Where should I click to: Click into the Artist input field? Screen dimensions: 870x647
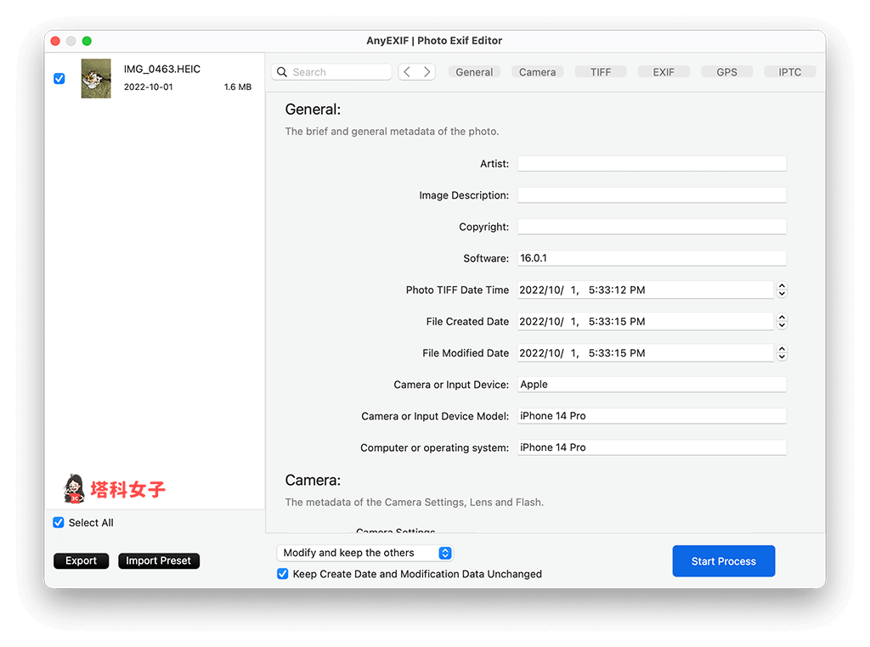652,164
